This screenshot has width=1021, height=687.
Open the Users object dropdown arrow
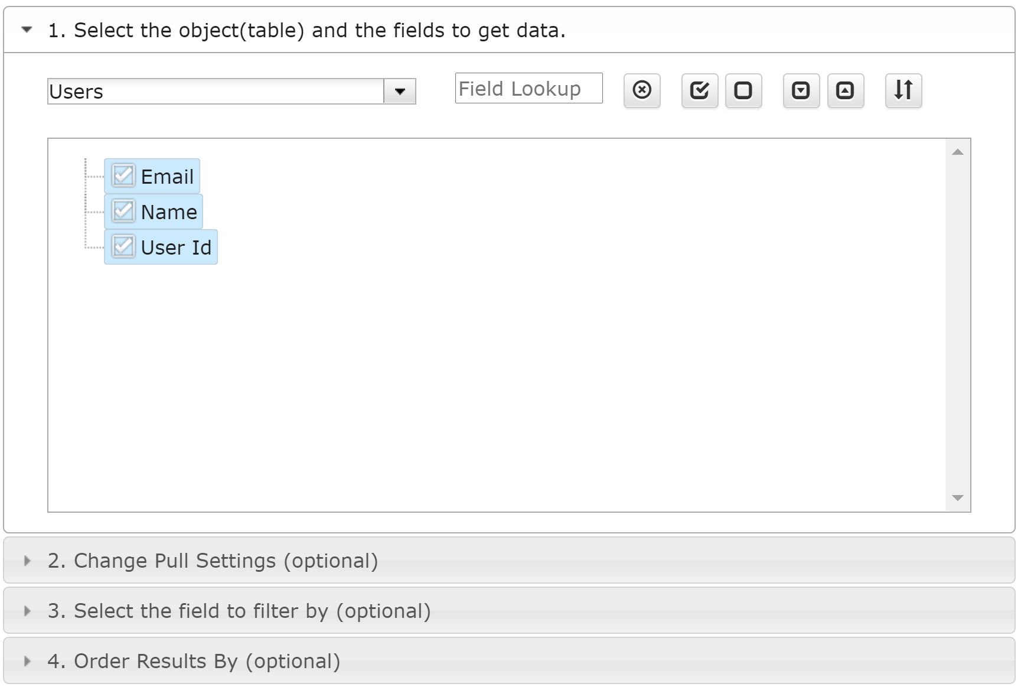pos(400,92)
